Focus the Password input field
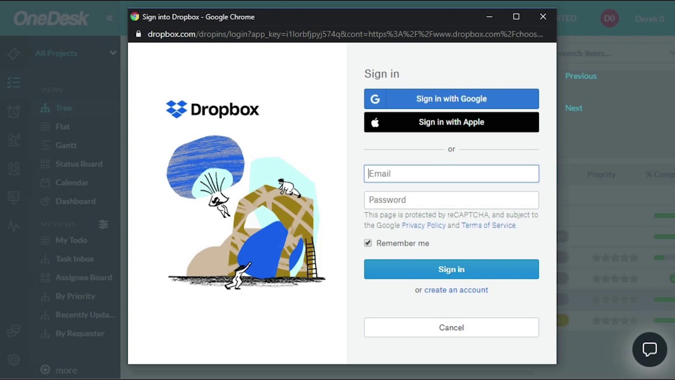The height and width of the screenshot is (380, 675). (451, 200)
